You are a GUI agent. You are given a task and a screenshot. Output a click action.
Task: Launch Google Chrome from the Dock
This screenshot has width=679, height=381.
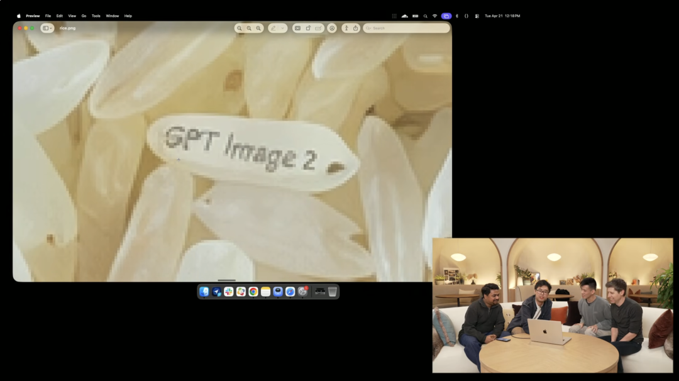[253, 292]
